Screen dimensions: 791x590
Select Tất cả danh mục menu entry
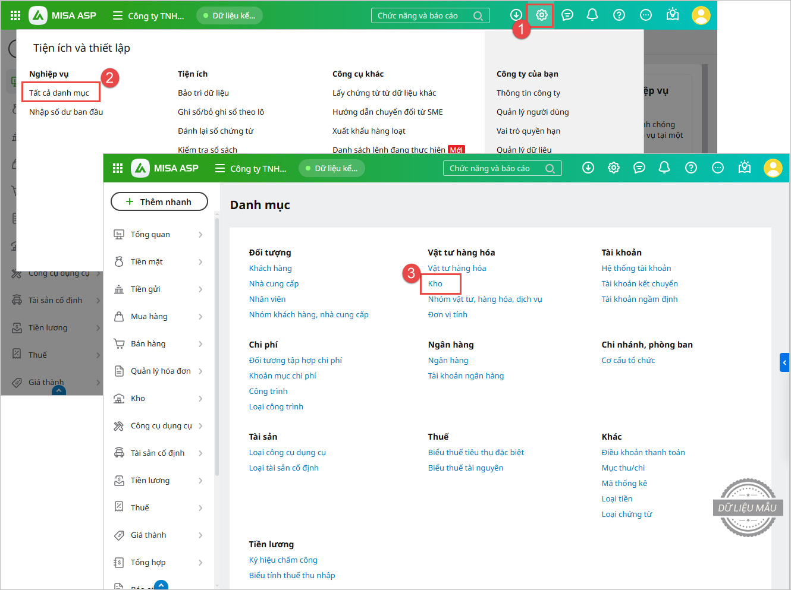point(59,93)
